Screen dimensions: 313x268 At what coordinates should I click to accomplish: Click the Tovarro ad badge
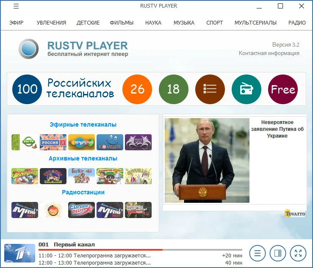295,213
